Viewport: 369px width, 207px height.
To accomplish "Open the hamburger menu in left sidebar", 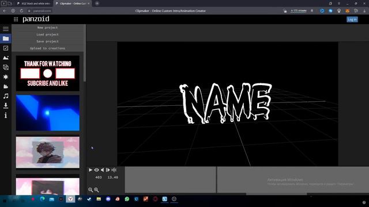I will pos(6,29).
